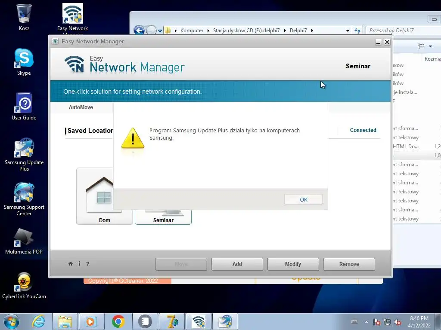This screenshot has width=441, height=330.
Task: Open CyberLink YouCam desktop icon
Action: 24,286
